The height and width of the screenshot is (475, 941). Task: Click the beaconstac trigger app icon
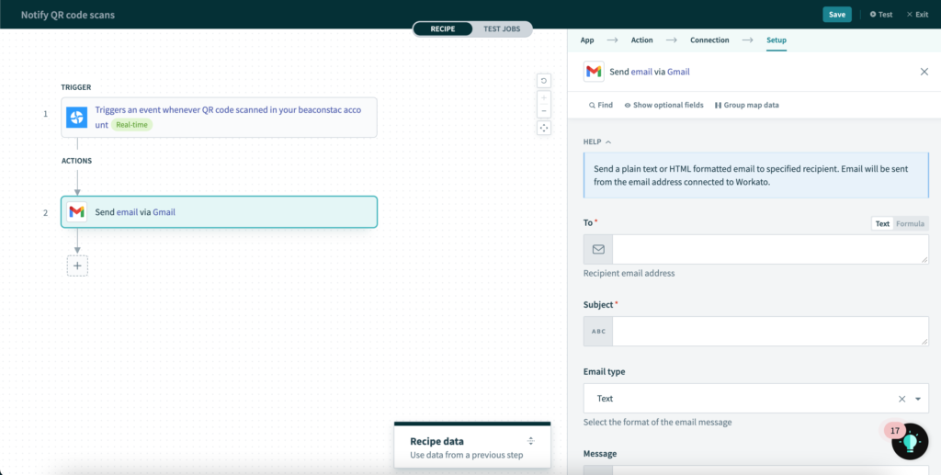pyautogui.click(x=77, y=118)
